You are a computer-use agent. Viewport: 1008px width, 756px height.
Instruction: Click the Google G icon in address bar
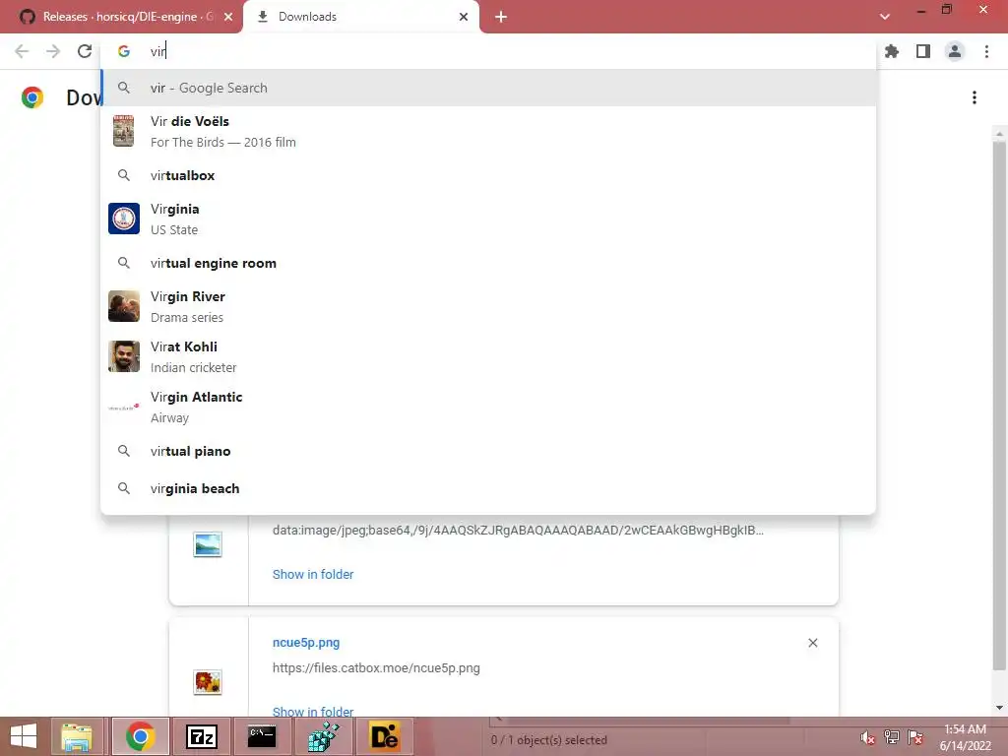pyautogui.click(x=123, y=51)
